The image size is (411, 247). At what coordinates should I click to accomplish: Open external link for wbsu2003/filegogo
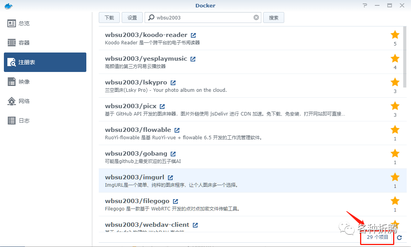pyautogui.click(x=175, y=201)
